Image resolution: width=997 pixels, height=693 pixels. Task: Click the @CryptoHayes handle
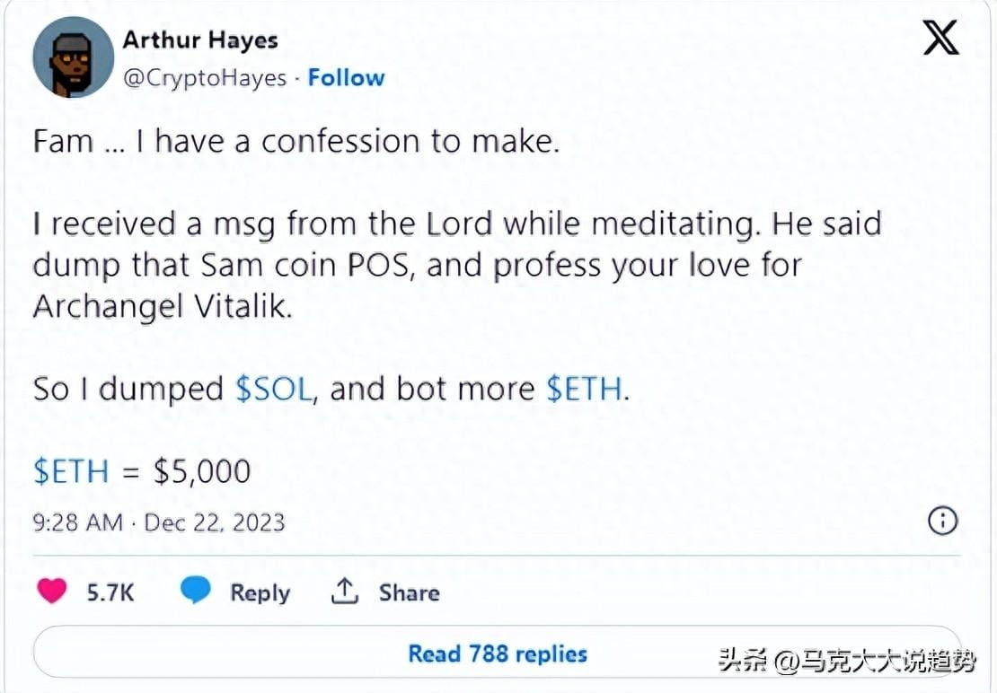point(205,78)
